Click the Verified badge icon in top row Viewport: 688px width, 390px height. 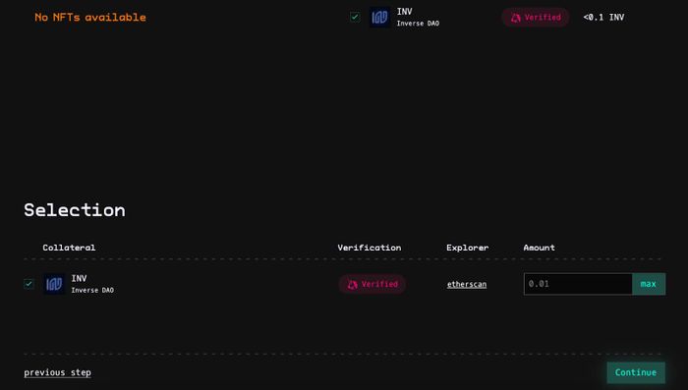(x=516, y=18)
